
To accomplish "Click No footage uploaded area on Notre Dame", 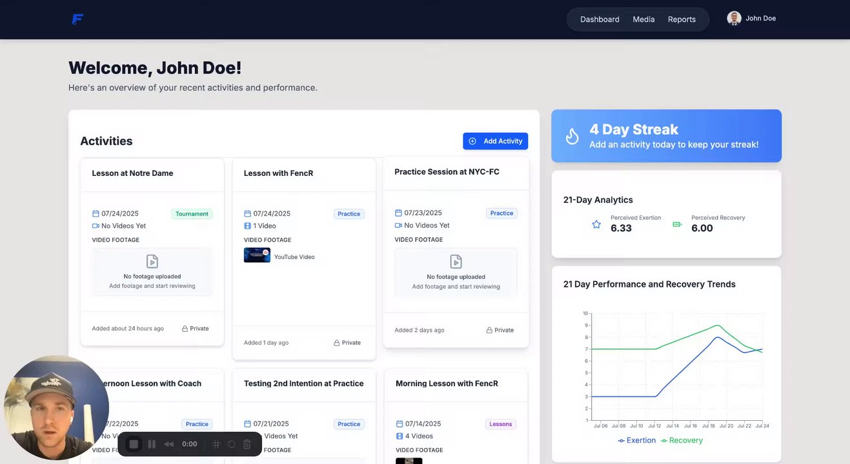I will coord(152,272).
